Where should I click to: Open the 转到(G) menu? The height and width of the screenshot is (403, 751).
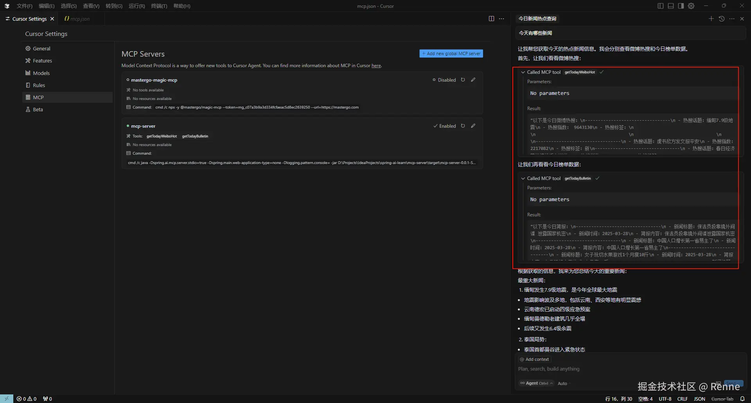[114, 6]
